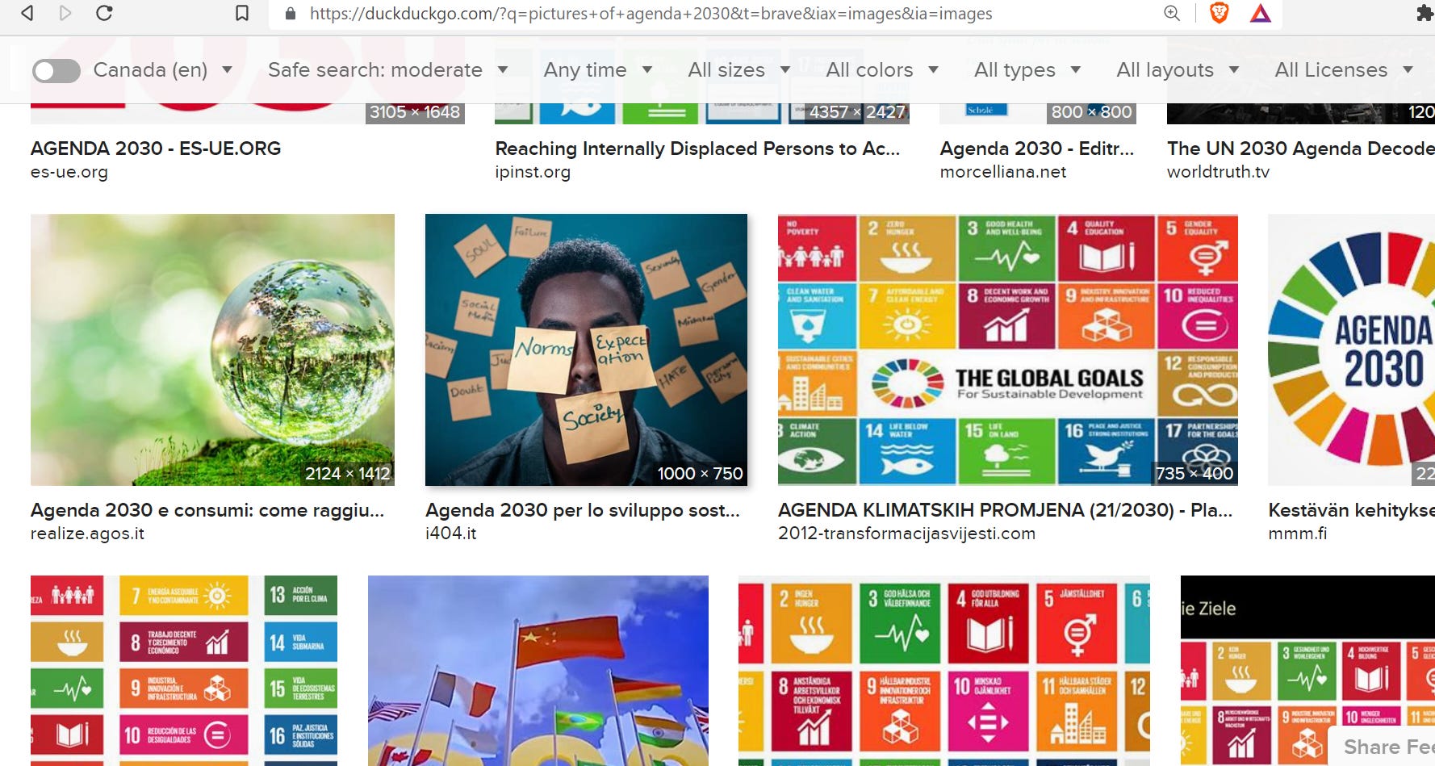The width and height of the screenshot is (1435, 766).
Task: Toggle the Canada (en) region switch
Action: click(56, 71)
